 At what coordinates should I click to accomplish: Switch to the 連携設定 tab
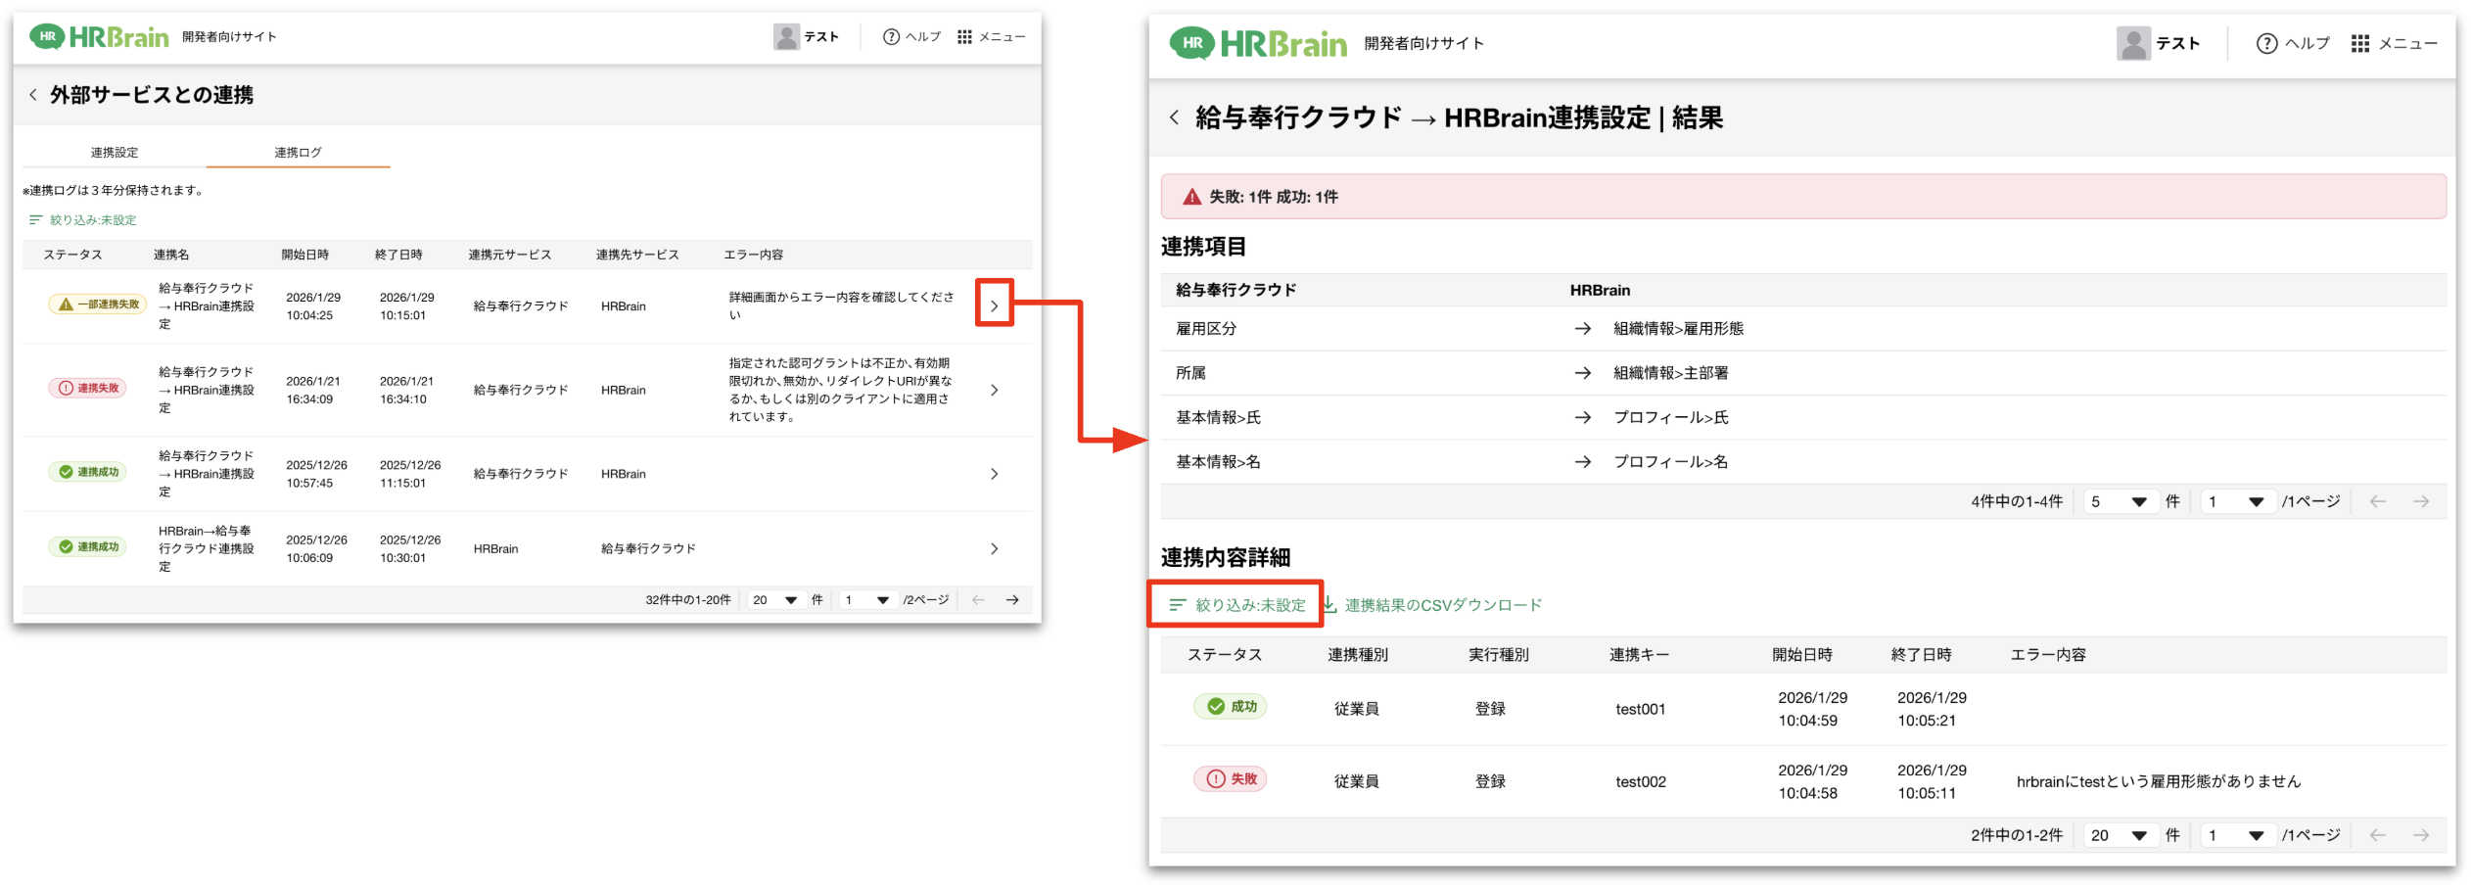[115, 153]
